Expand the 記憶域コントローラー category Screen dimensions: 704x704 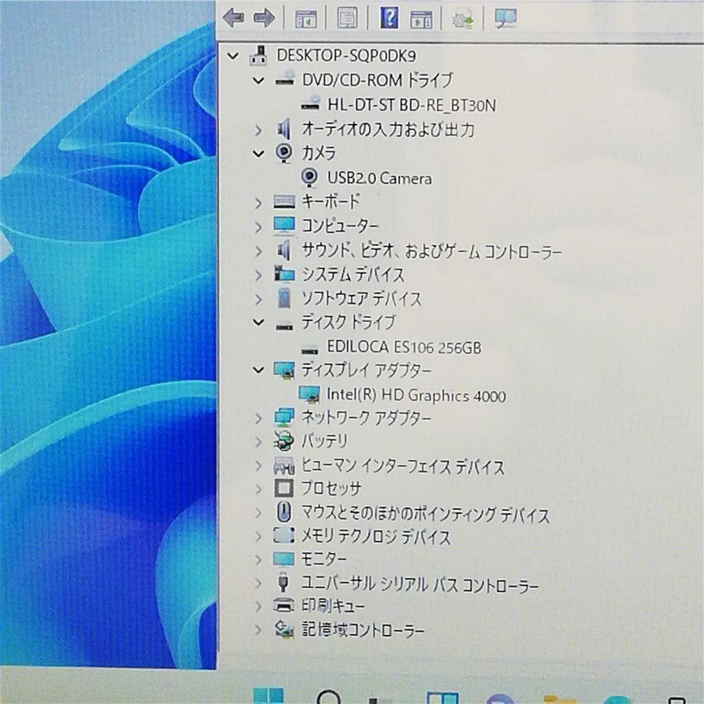click(258, 630)
